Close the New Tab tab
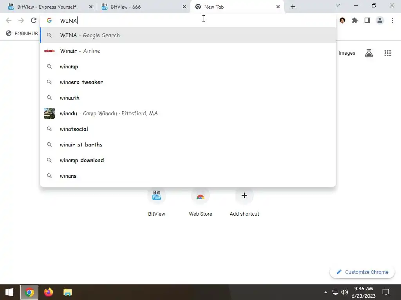 (x=278, y=7)
